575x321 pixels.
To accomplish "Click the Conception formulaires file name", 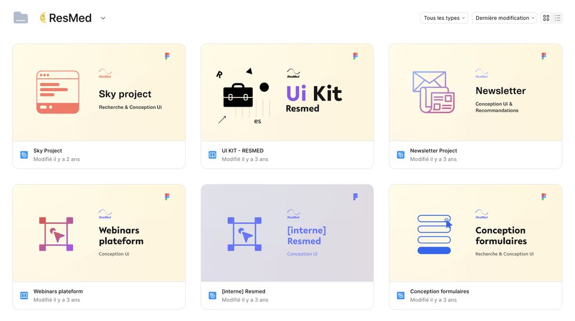I will (439, 291).
